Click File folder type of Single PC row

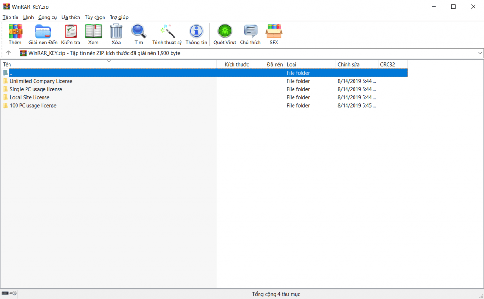pyautogui.click(x=298, y=89)
